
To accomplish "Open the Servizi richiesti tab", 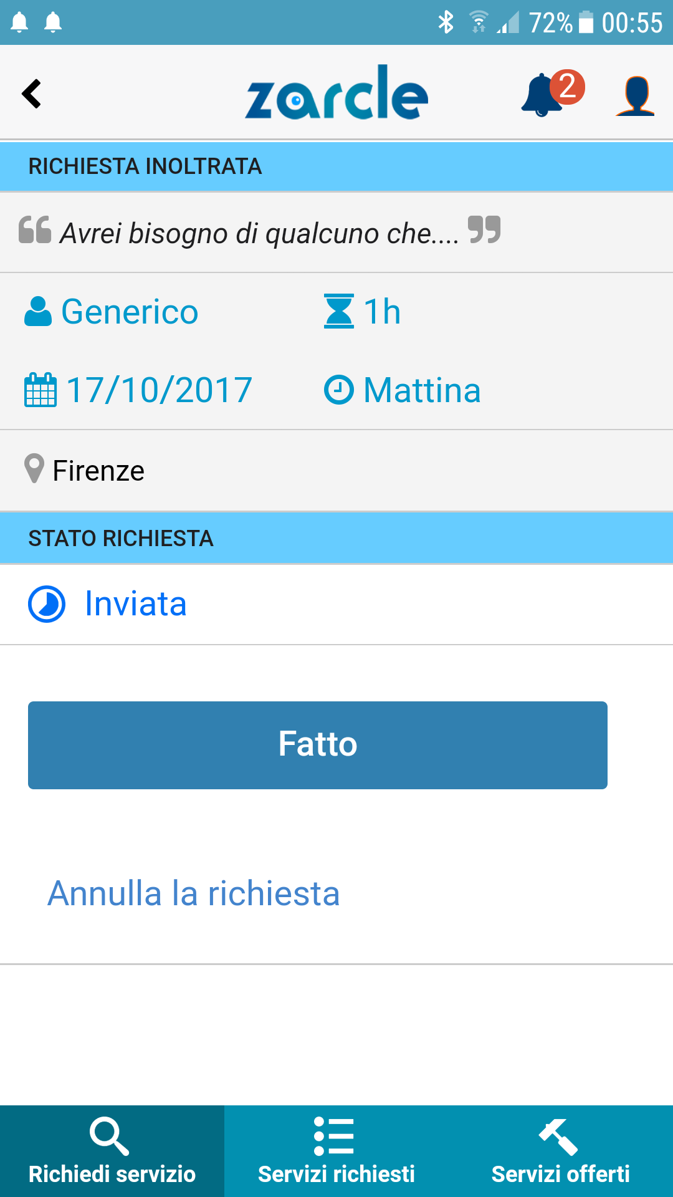I will 336,1151.
